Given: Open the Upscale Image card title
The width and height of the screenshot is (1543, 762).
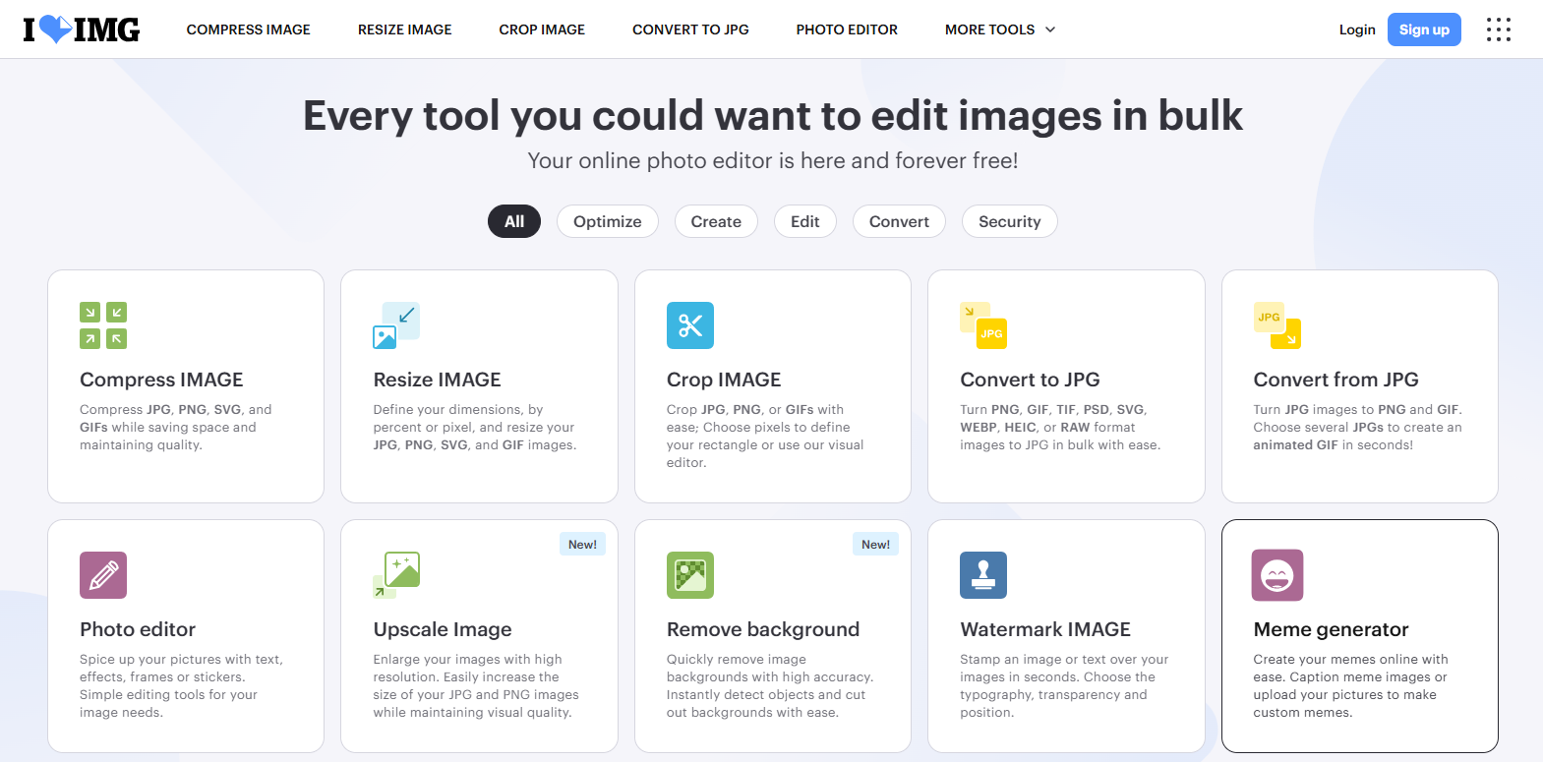Looking at the screenshot, I should click(x=443, y=629).
